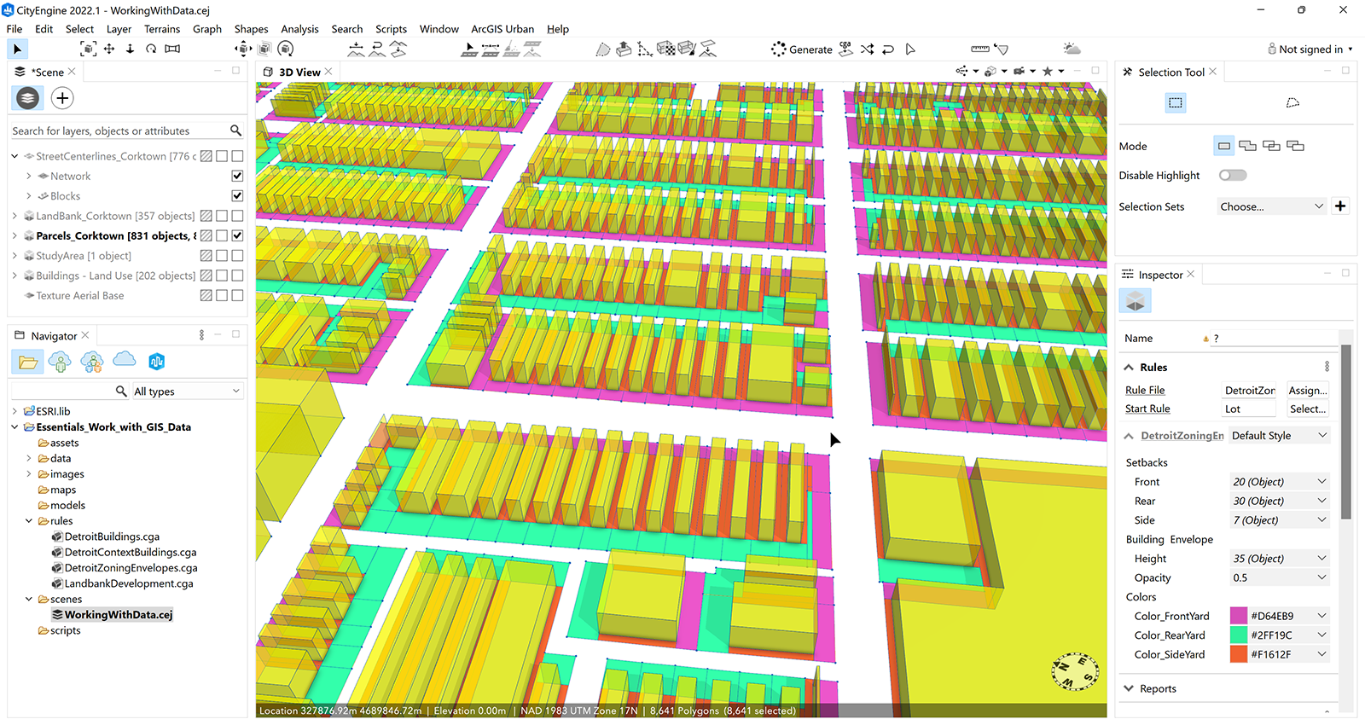This screenshot has height=725, width=1365.
Task: Open the Navigator project folder view icon
Action: 28,362
